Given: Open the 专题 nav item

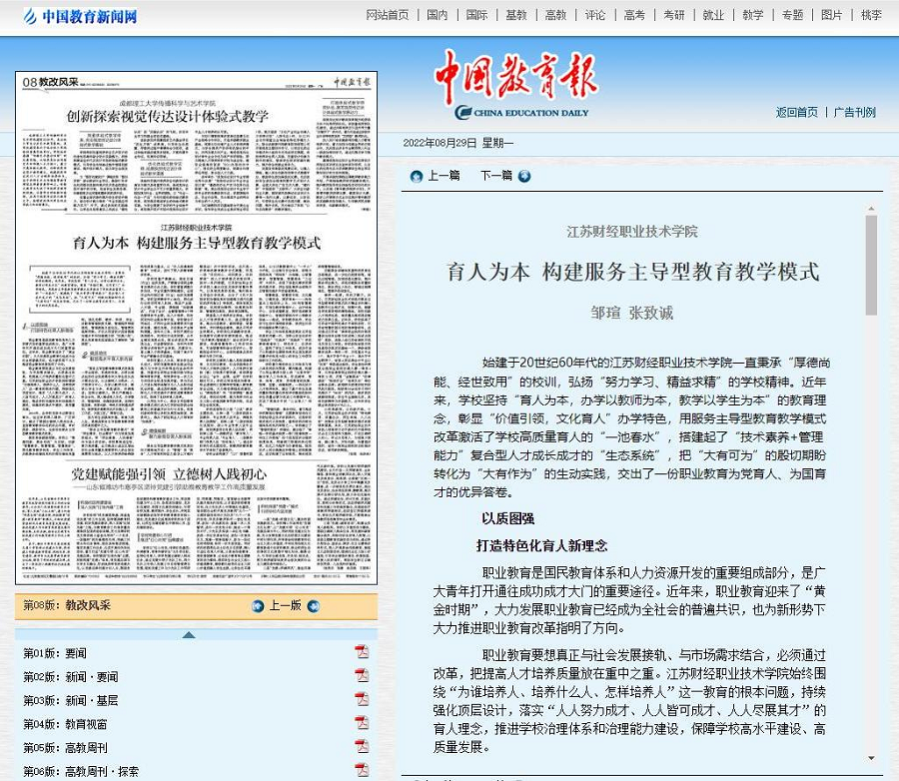Looking at the screenshot, I should click(792, 15).
